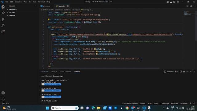Open the Run and Debug view

[x=3, y=25]
